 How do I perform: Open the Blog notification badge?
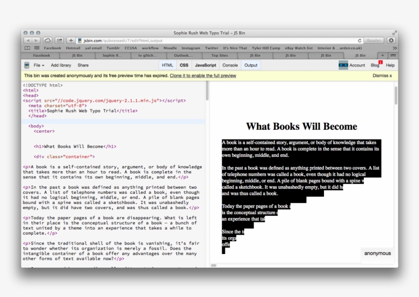(x=380, y=62)
